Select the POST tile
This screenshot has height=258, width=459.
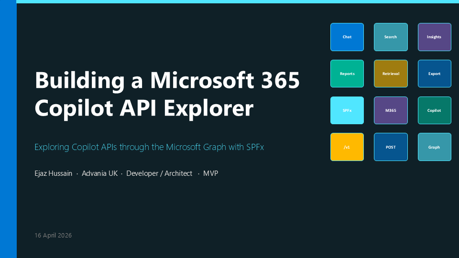click(x=391, y=147)
